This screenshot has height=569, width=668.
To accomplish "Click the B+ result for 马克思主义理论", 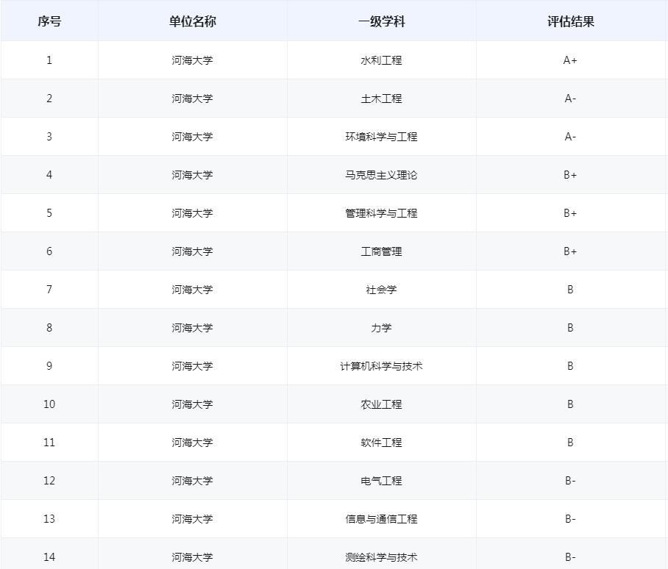I will tap(570, 175).
